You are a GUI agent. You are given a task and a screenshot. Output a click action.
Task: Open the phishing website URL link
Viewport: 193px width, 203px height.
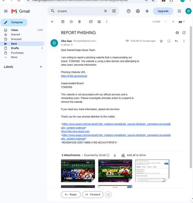[74, 76]
